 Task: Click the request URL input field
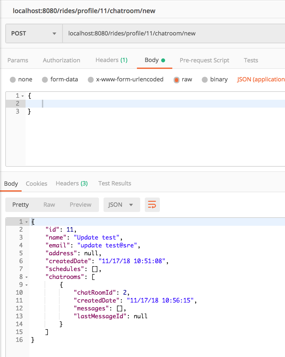pos(174,33)
